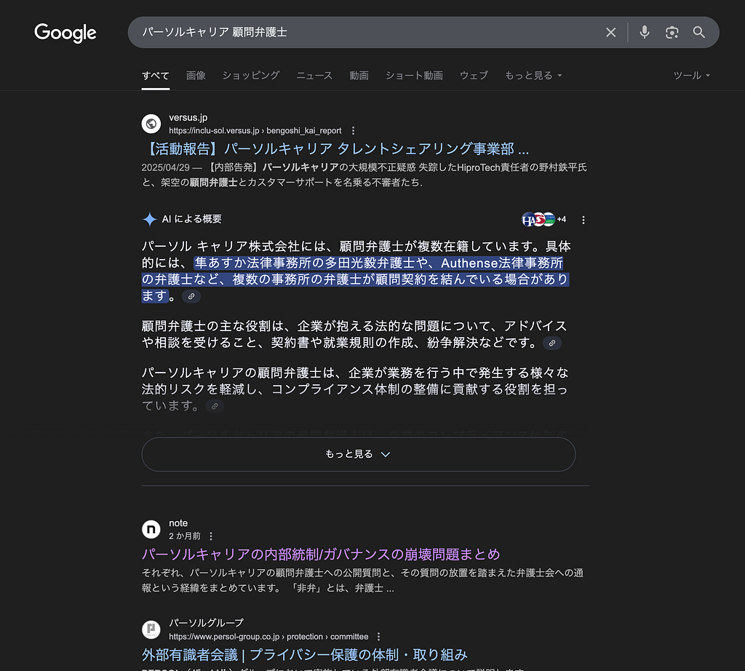Open three-dot menu beside versus.jp result
This screenshot has height=671, width=745.
point(354,131)
